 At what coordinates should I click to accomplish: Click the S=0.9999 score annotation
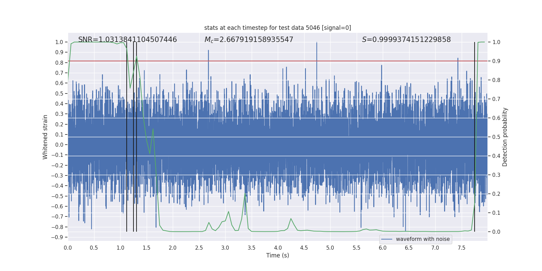(406, 40)
